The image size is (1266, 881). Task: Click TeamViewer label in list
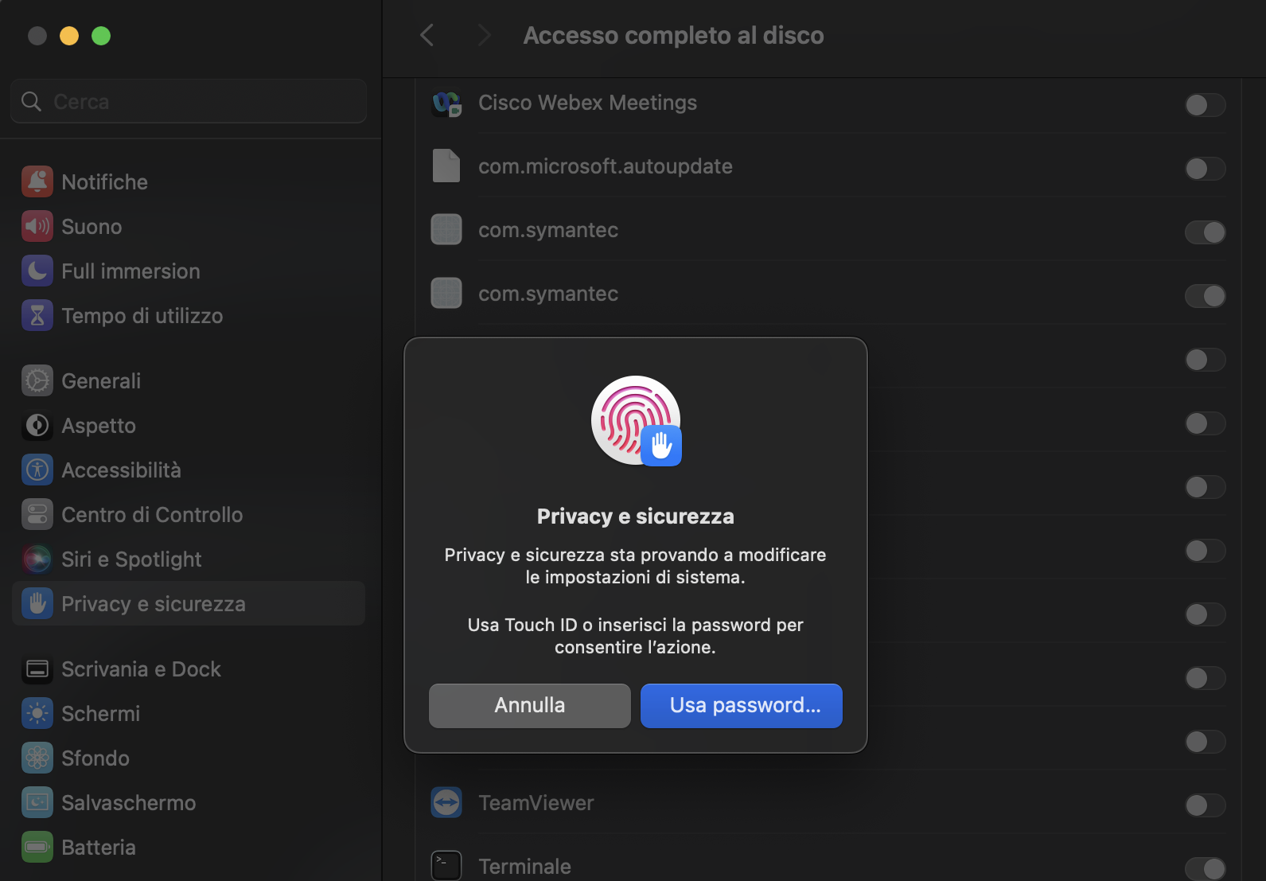[536, 803]
